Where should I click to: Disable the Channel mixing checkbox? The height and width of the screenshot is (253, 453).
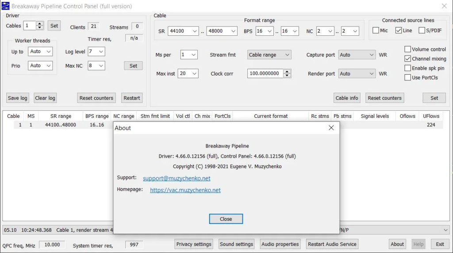tap(407, 59)
